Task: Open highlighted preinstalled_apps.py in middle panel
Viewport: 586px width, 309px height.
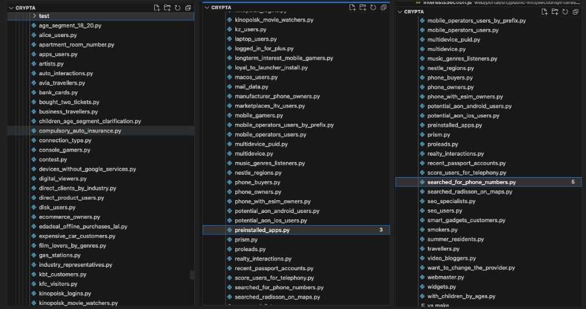Action: [x=262, y=230]
